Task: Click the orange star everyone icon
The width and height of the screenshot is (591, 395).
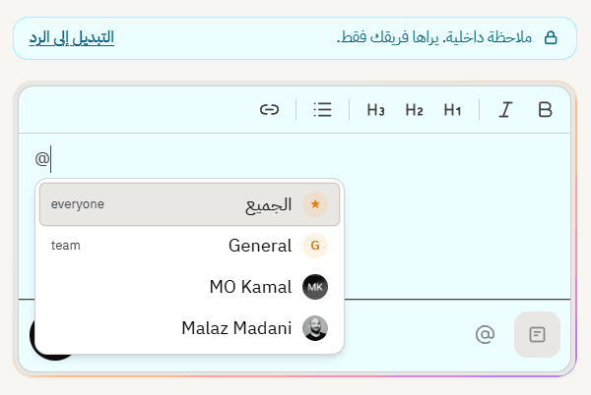Action: (x=315, y=204)
